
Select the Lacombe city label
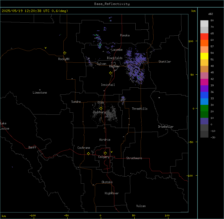coord(117,50)
